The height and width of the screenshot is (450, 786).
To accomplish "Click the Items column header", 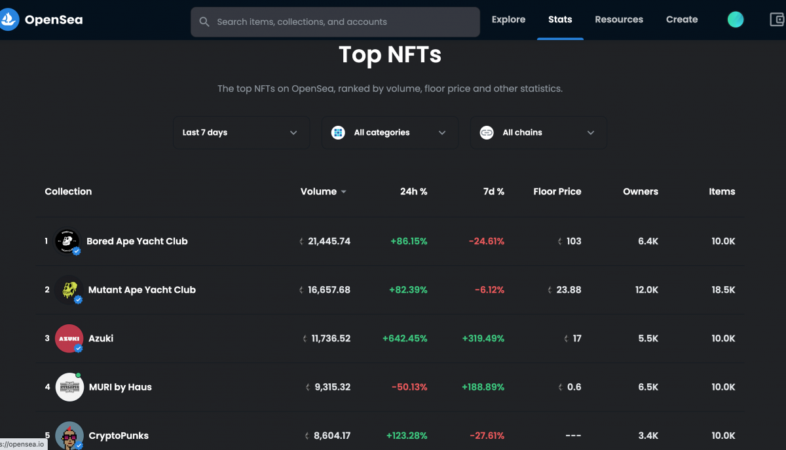I will 722,192.
